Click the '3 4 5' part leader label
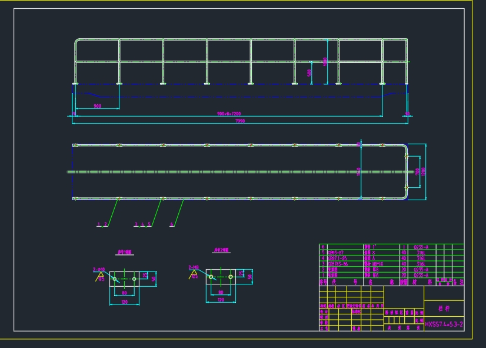Image resolution: width=486 pixels, height=348 pixels. tap(142, 224)
